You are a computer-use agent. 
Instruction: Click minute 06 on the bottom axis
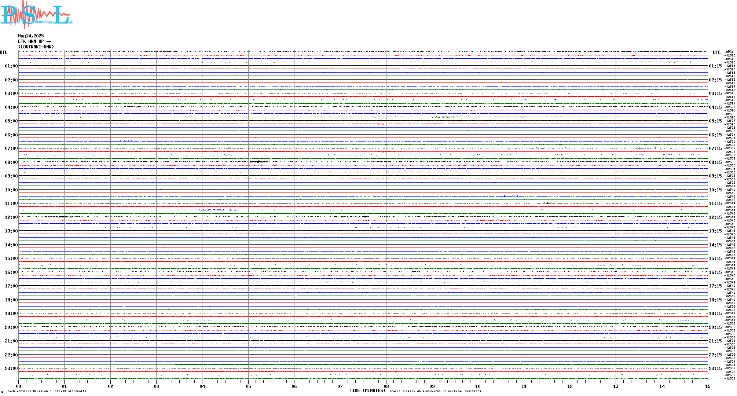pyautogui.click(x=294, y=386)
